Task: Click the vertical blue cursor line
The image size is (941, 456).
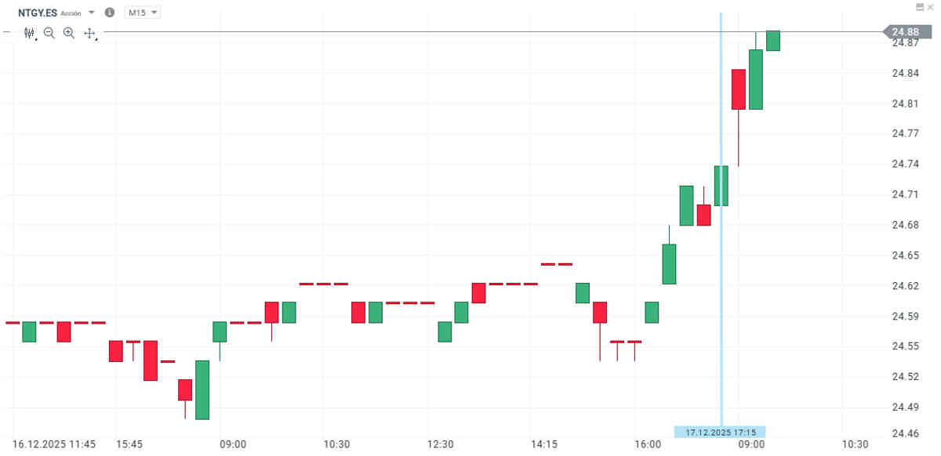Action: click(721, 235)
